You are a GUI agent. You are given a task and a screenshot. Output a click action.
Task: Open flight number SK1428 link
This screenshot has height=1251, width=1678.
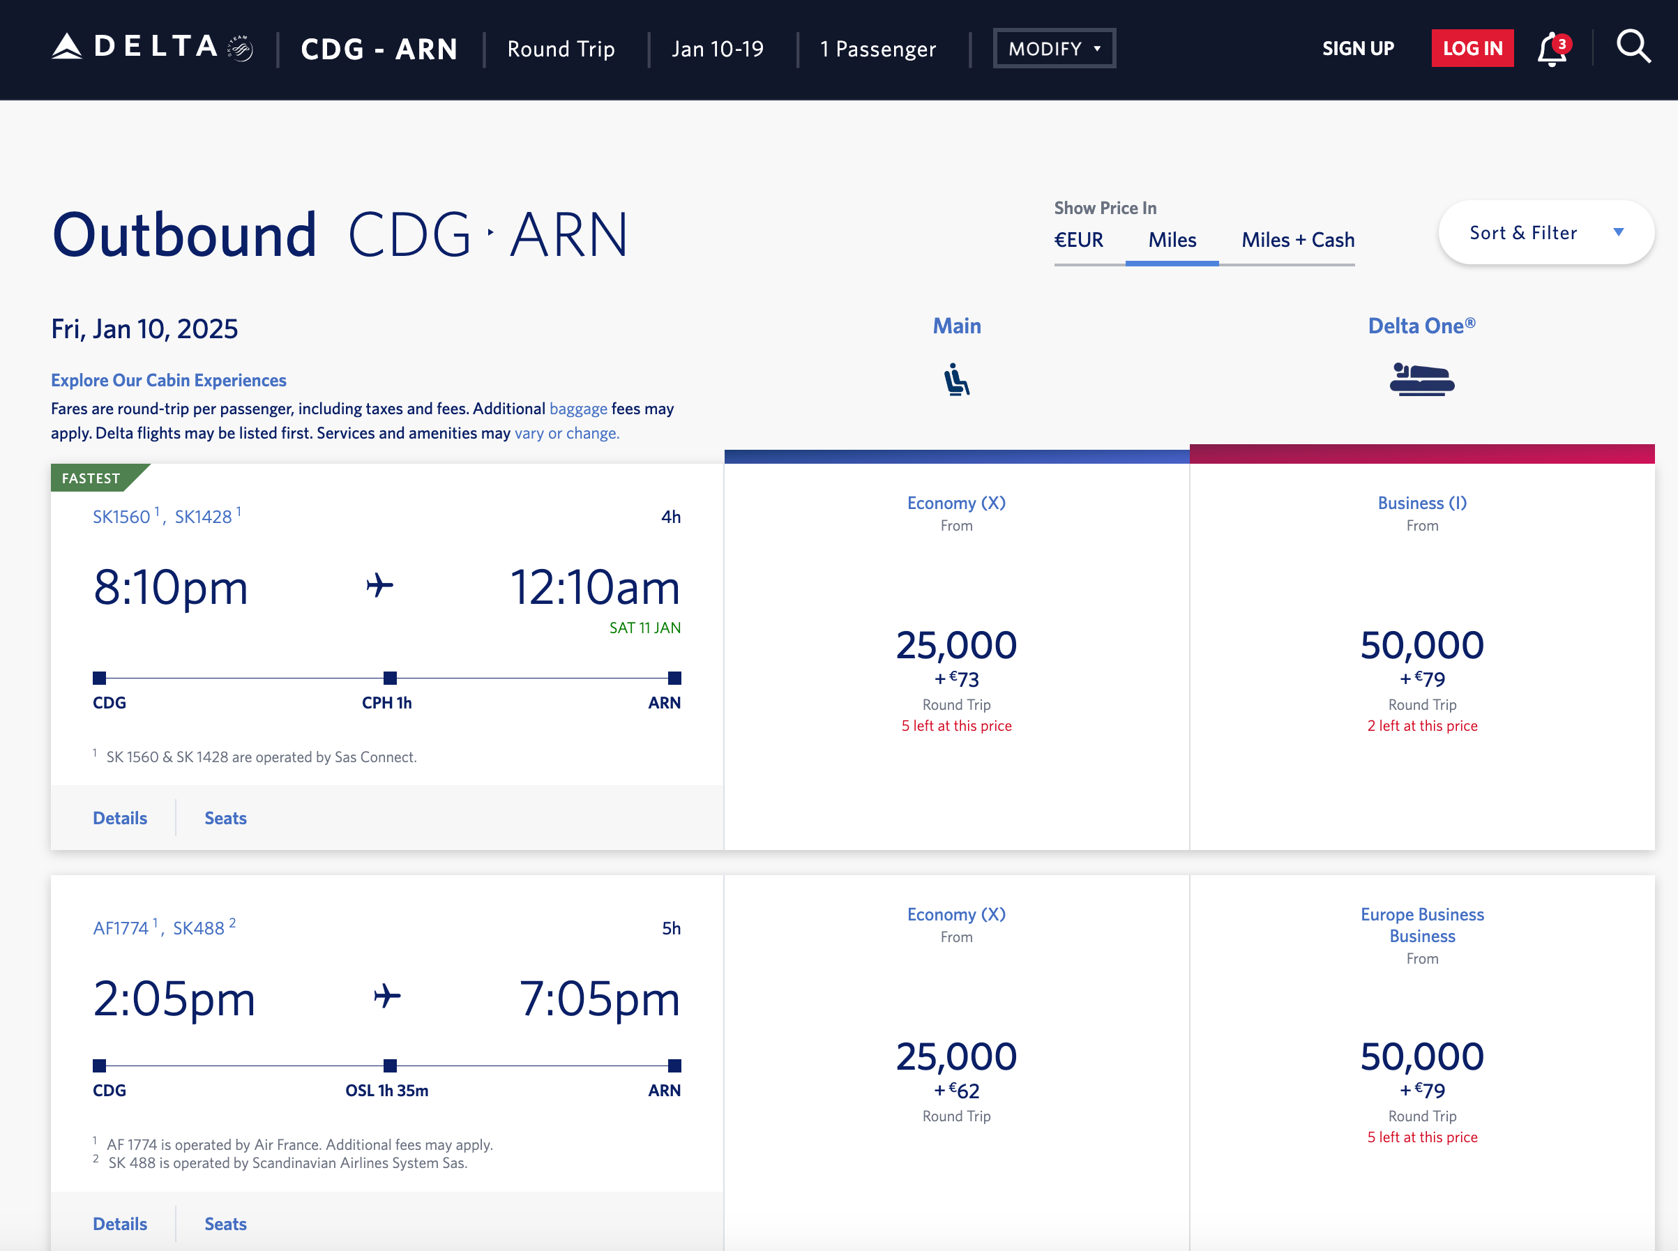point(203,517)
